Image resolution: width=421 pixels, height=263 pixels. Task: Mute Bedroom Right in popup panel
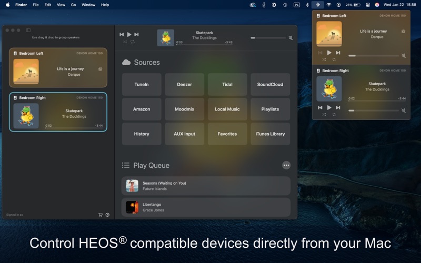(x=403, y=110)
